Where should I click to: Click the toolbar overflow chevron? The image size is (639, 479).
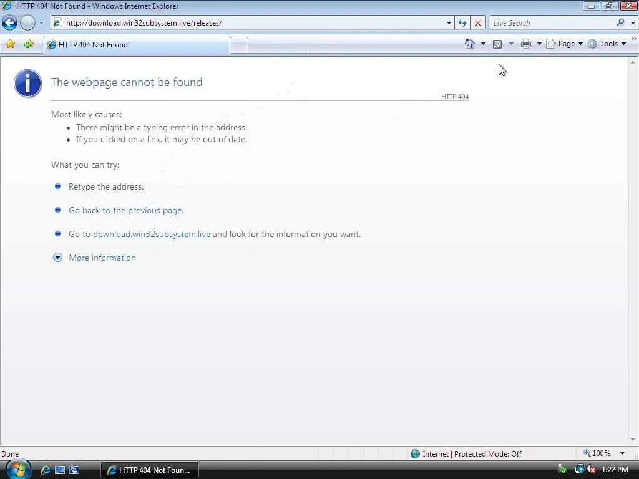(x=634, y=39)
